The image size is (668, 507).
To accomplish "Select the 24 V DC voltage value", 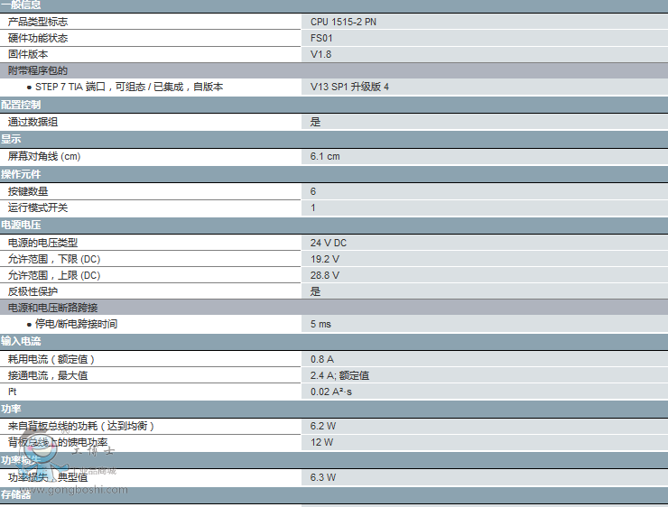I will (x=328, y=243).
